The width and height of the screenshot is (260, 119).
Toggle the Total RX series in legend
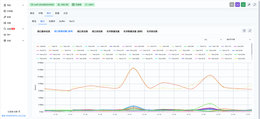[41, 46]
